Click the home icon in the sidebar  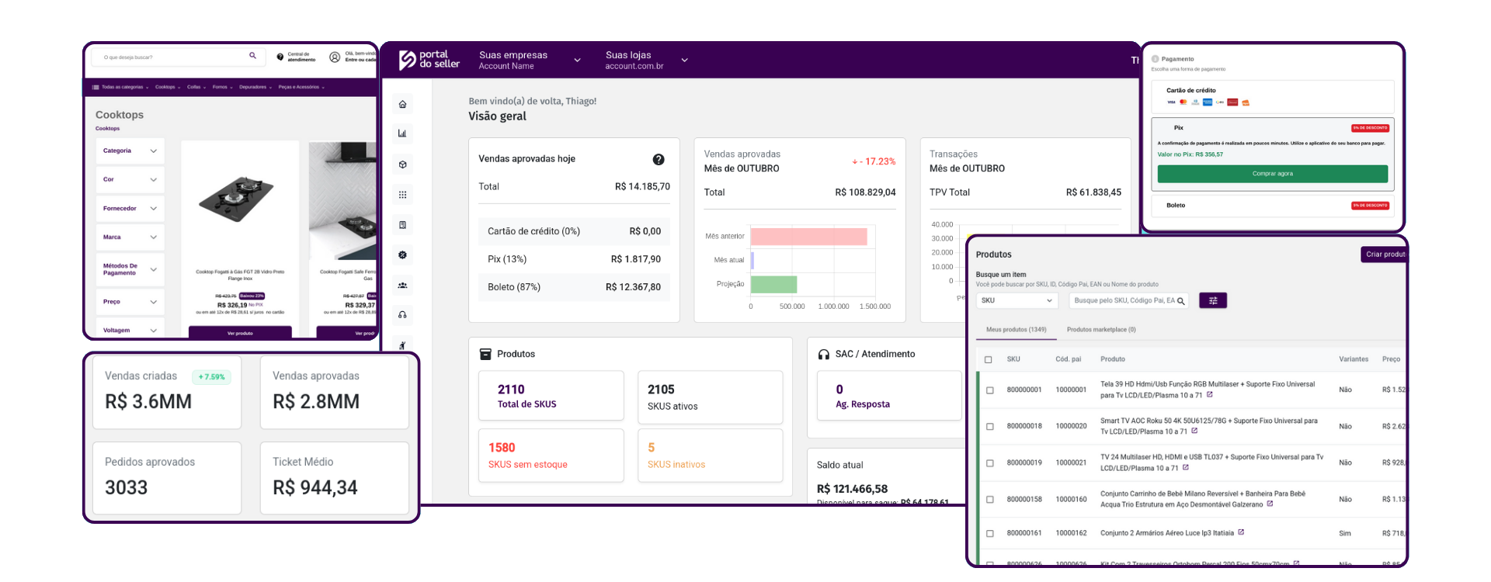402,105
